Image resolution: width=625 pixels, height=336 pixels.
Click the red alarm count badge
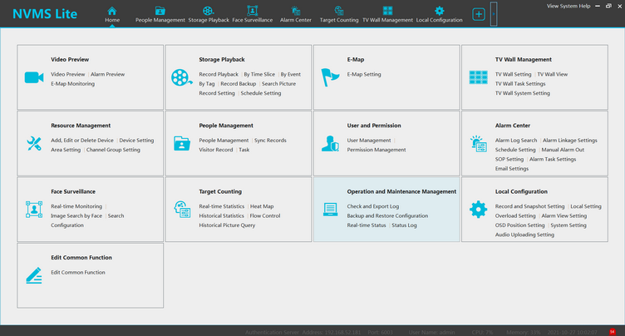612,331
